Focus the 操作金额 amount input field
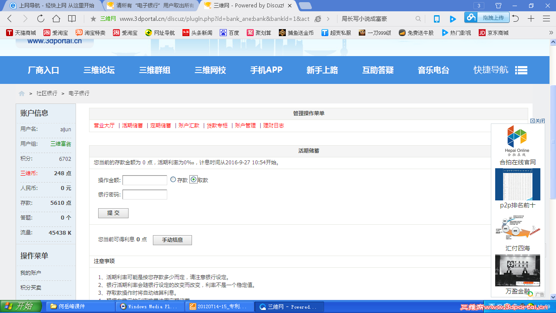Screen dimensions: 556x313 click(145, 180)
